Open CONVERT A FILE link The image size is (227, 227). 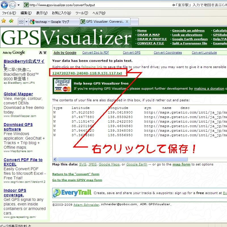151,43
